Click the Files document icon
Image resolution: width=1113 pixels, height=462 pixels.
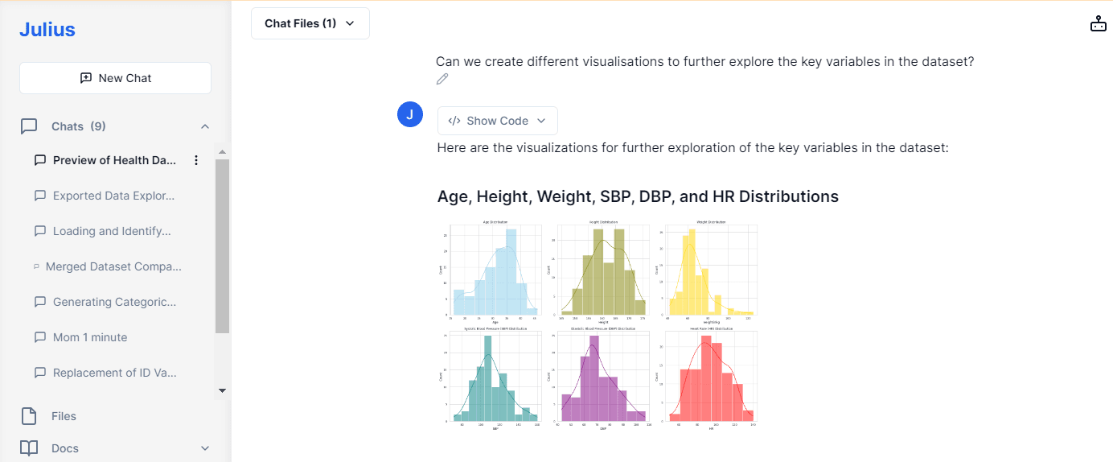[x=29, y=416]
